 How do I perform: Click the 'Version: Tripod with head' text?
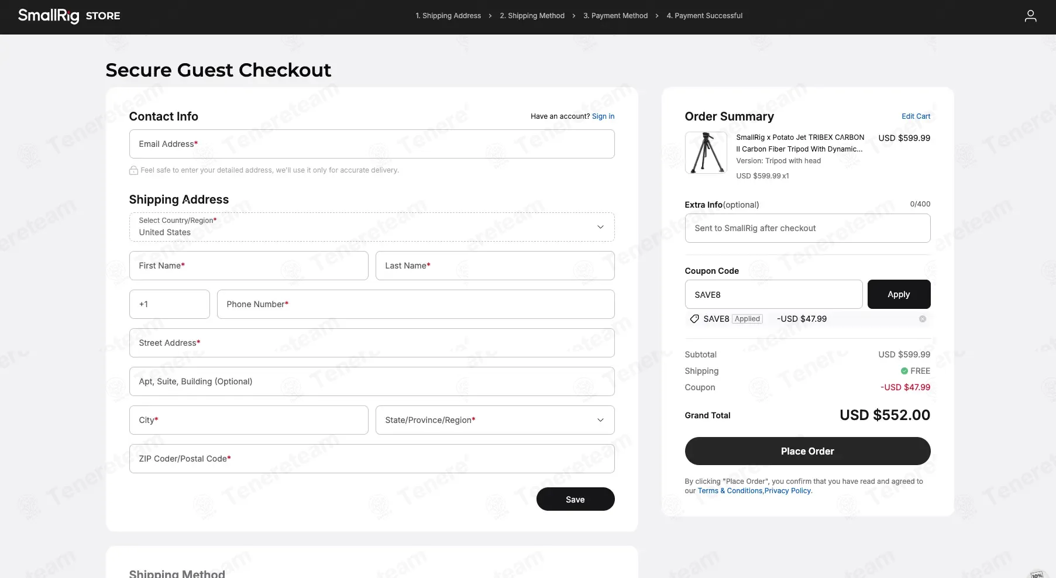point(778,161)
